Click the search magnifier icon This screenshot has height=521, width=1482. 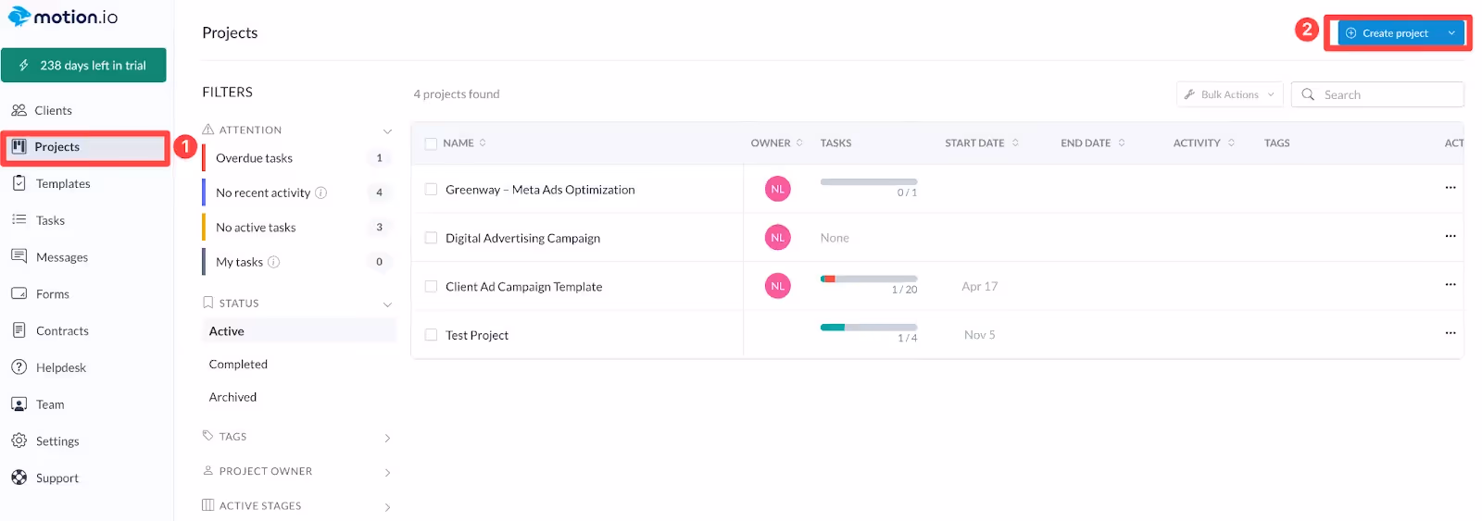pyautogui.click(x=1308, y=94)
